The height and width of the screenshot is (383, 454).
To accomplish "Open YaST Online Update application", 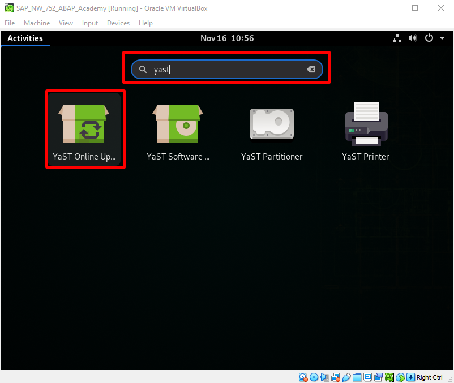I will [x=84, y=129].
